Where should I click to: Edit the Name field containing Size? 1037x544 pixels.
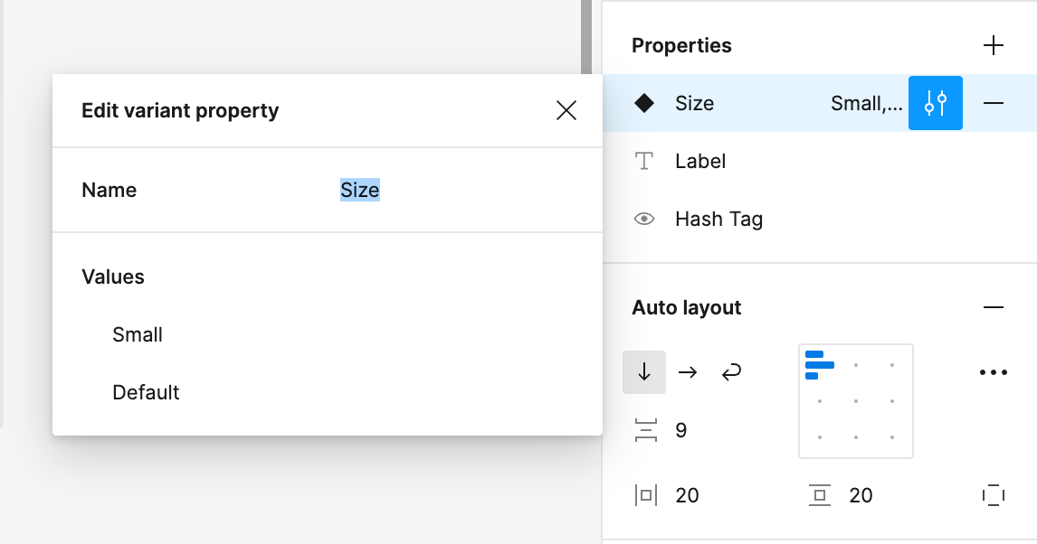[358, 190]
